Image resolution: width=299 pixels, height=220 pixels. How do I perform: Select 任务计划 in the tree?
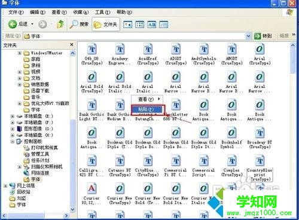click(x=40, y=160)
